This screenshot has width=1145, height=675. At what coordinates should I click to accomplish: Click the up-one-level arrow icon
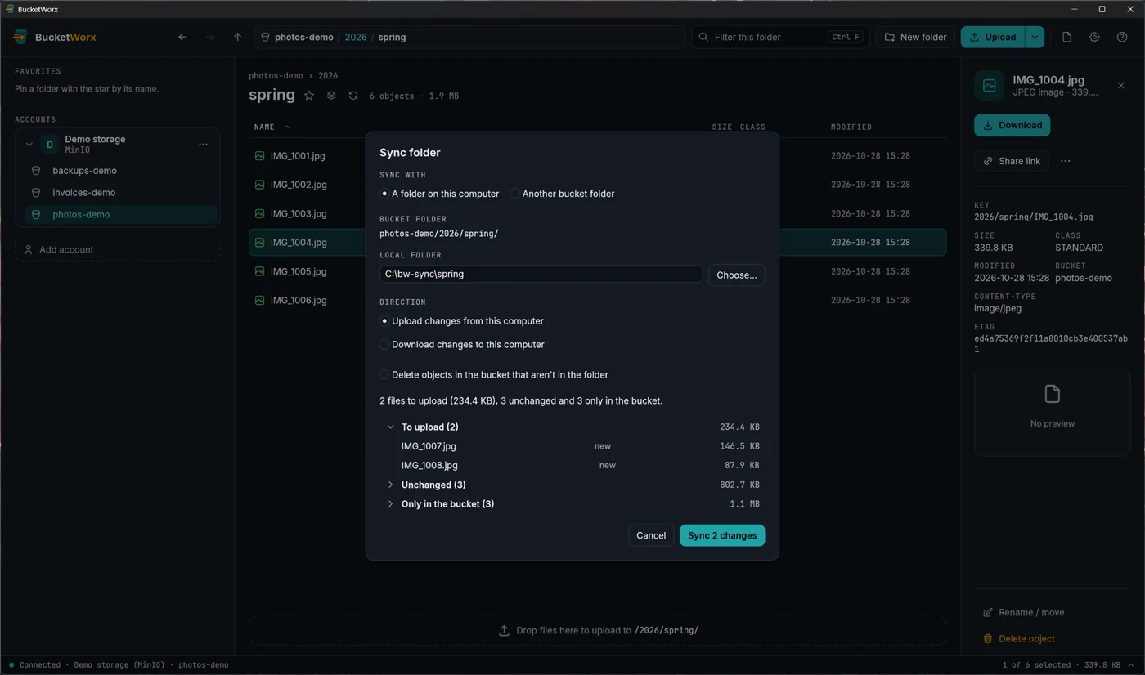(x=237, y=37)
